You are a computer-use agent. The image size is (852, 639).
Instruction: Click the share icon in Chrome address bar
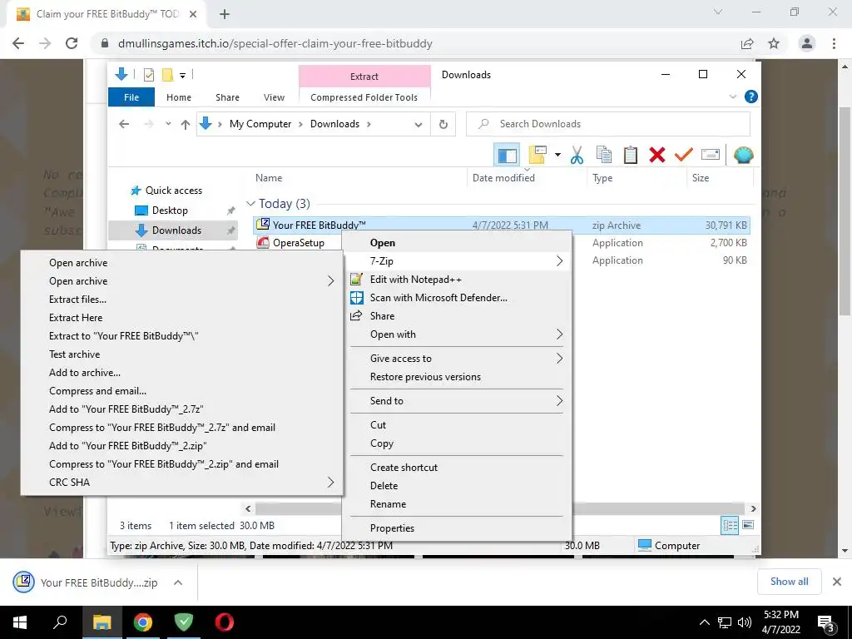coord(747,43)
